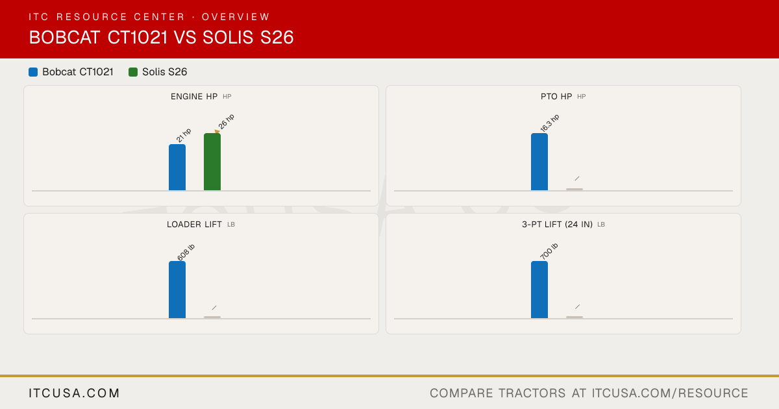
Task: Open the Compare Tractors at ITCUSA.COM/RESOURCE link
Action: [x=589, y=393]
